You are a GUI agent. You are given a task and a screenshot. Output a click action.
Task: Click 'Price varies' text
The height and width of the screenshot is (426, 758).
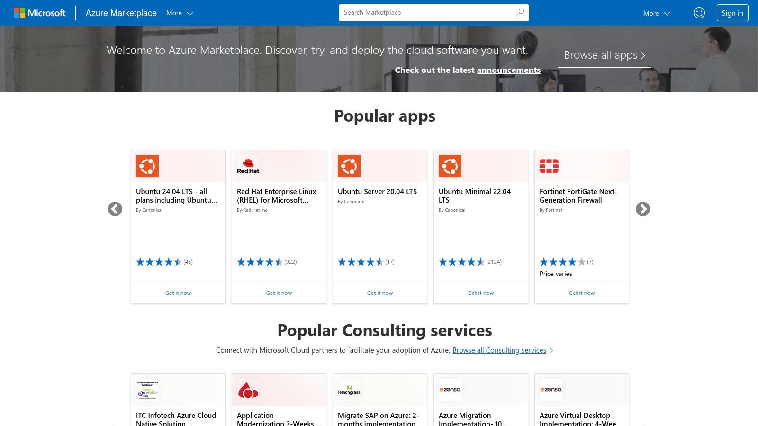(556, 274)
